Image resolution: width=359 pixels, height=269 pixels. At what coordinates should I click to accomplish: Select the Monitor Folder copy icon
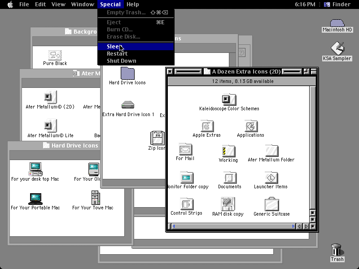point(187,178)
